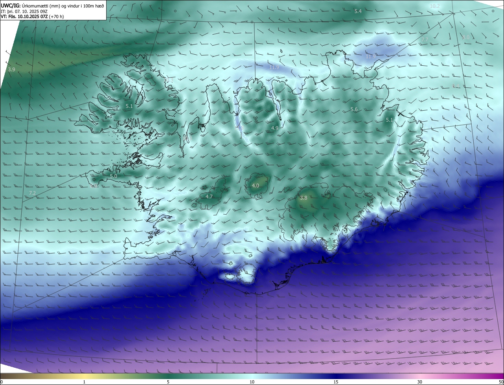The height and width of the screenshot is (385, 504).
Task: Click the 10.2 value label
Action: (x=435, y=6)
